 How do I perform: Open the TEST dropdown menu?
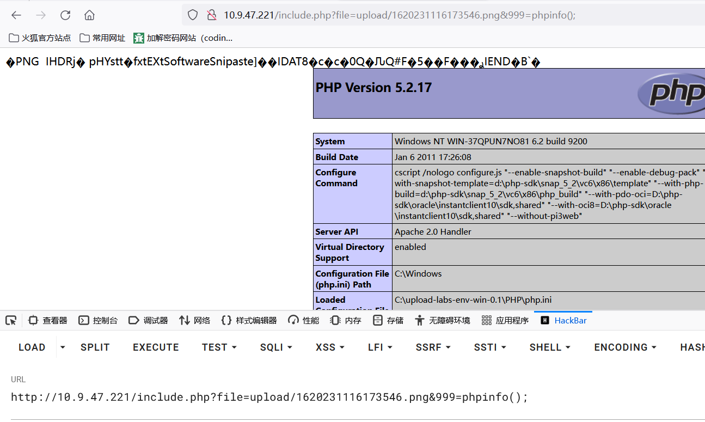tap(219, 347)
